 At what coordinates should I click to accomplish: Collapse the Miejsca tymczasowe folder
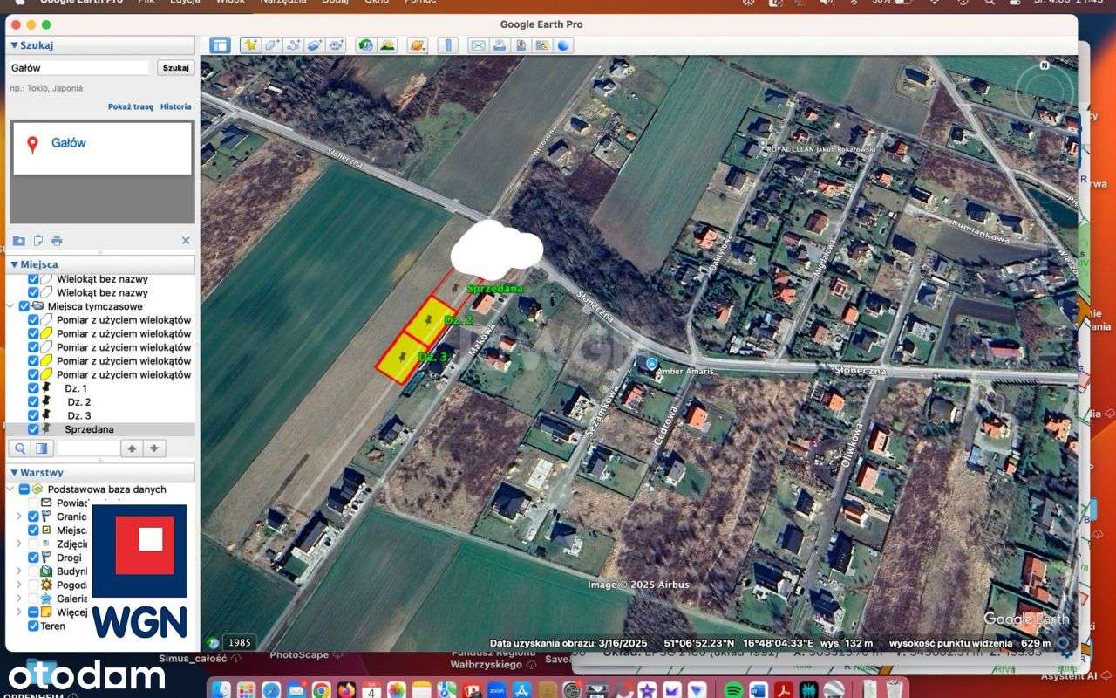11,306
